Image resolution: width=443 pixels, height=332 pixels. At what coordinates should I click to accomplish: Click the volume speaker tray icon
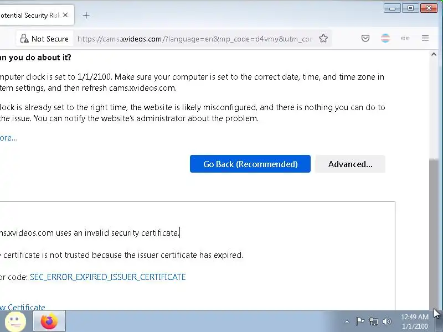tap(387, 321)
